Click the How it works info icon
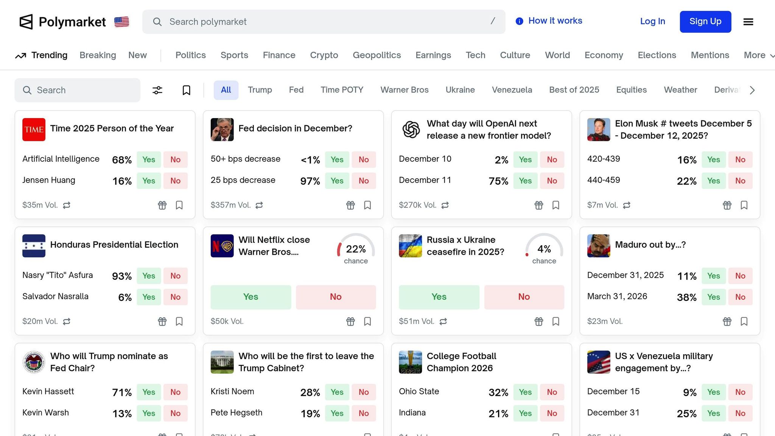The width and height of the screenshot is (775, 436). pyautogui.click(x=519, y=21)
